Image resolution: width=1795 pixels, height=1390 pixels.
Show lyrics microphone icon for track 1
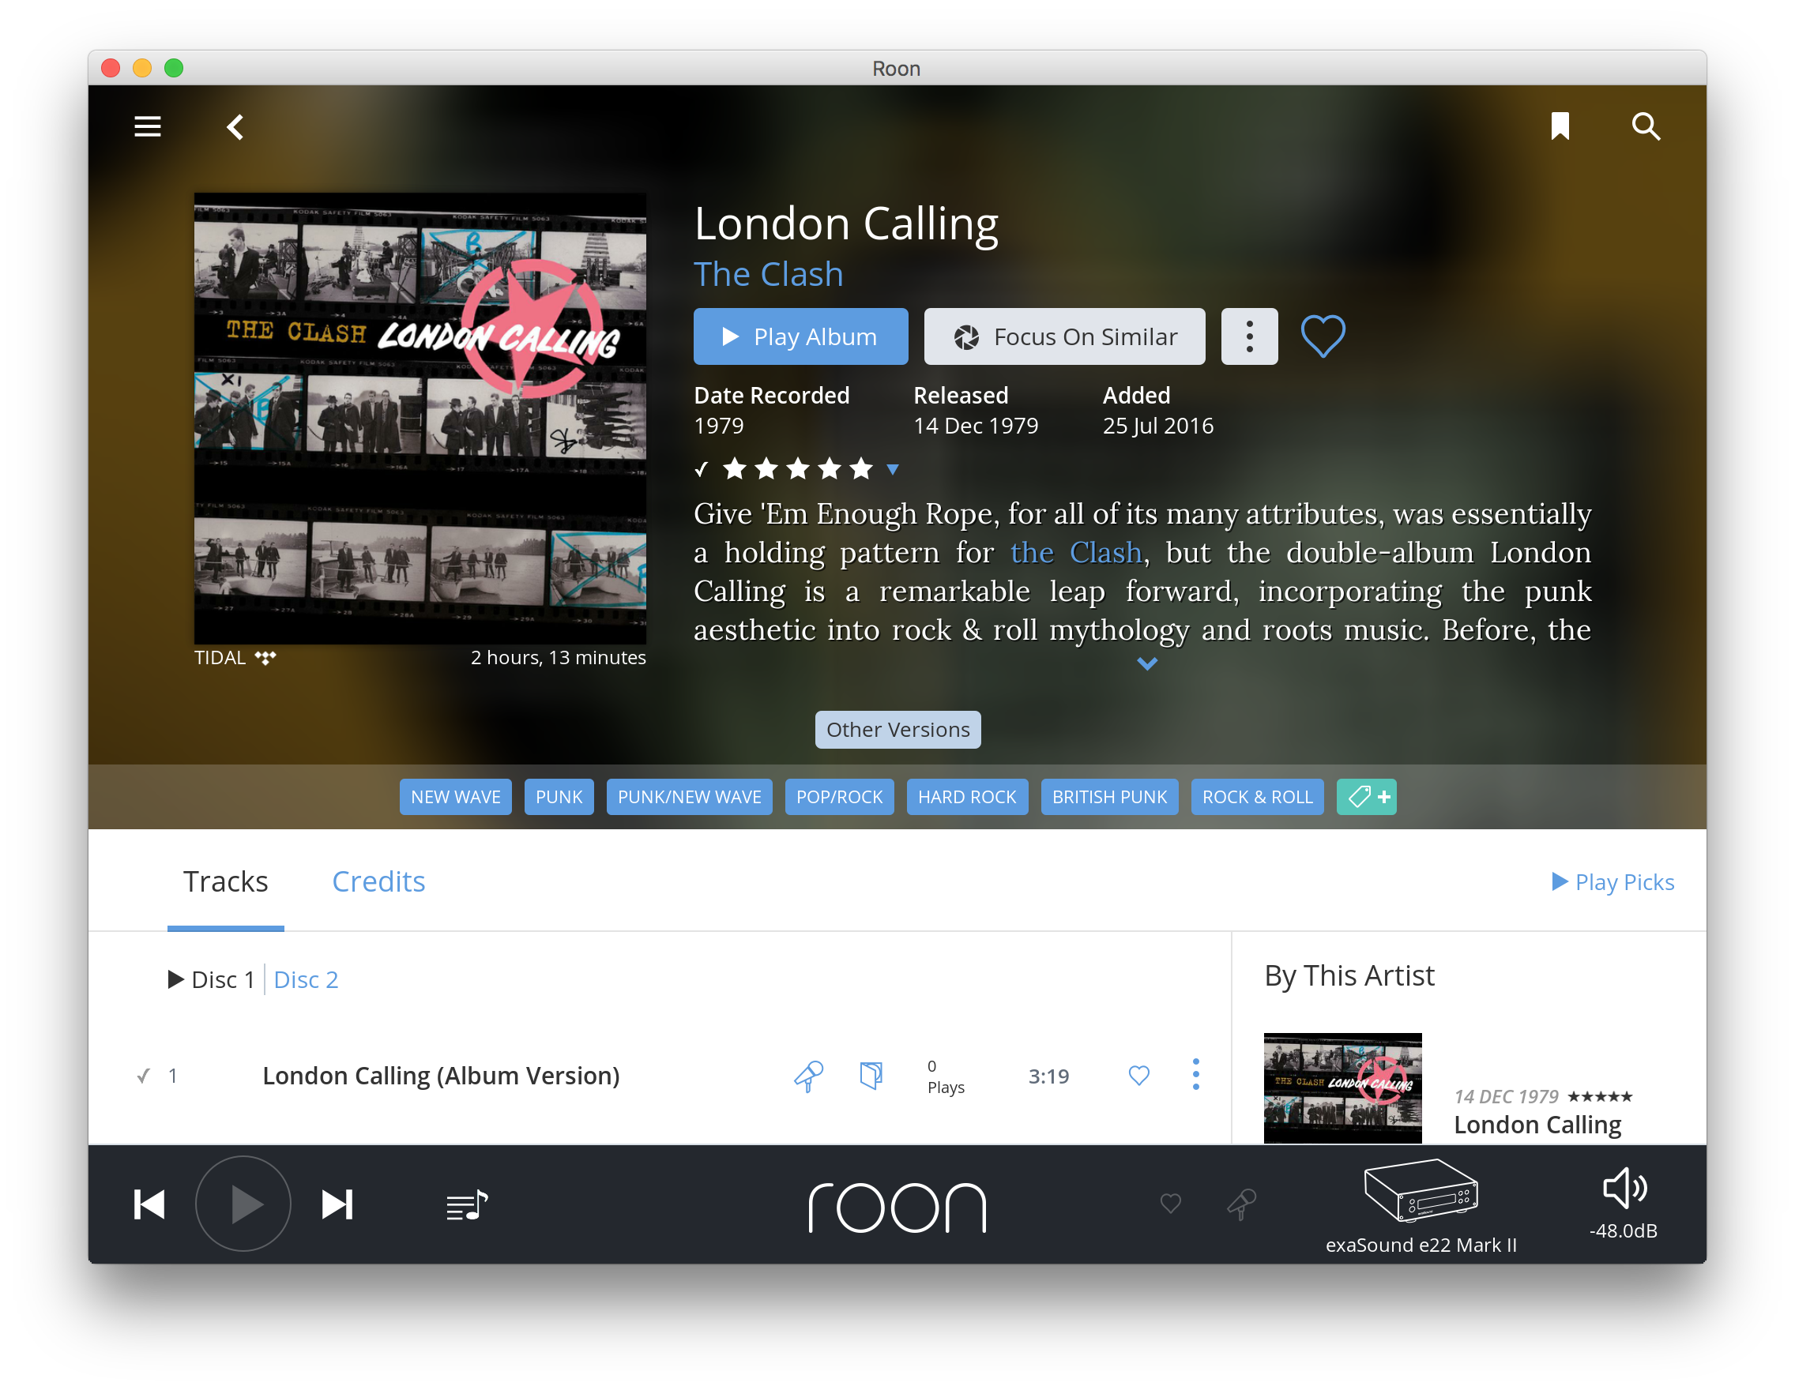808,1076
